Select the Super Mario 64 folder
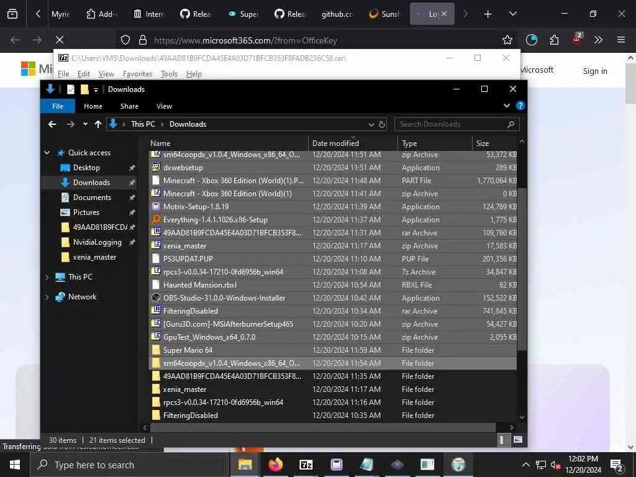 coord(333,350)
